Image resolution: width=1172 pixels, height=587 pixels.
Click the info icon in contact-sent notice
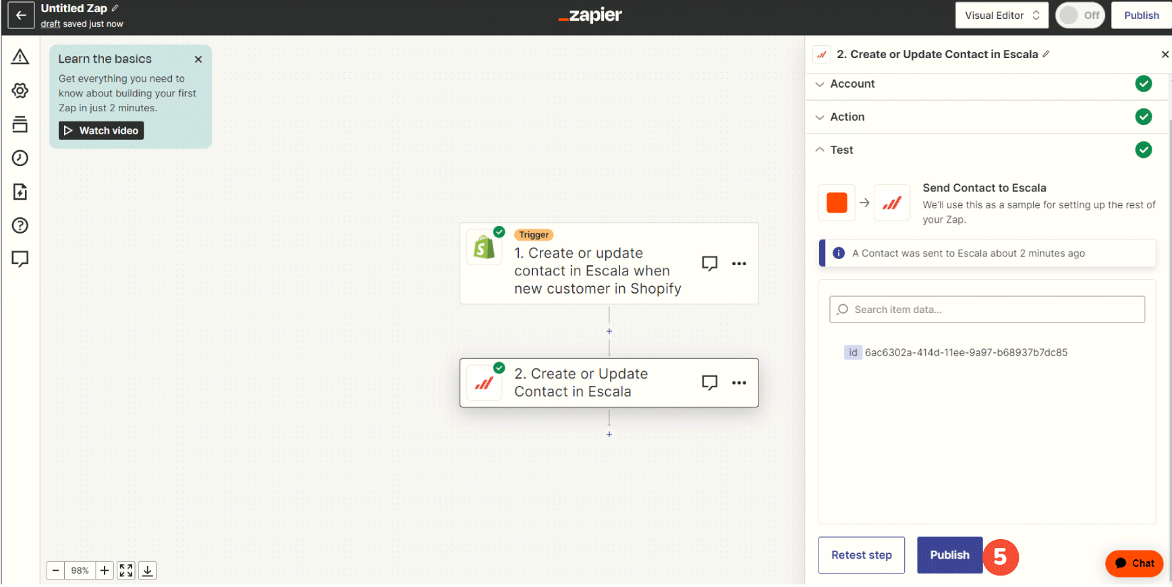point(839,253)
